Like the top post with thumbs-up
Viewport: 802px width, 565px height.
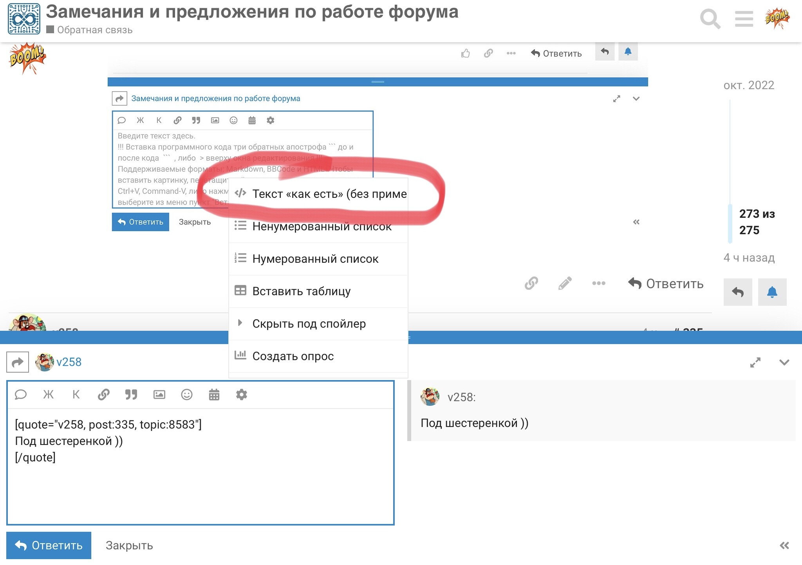466,54
